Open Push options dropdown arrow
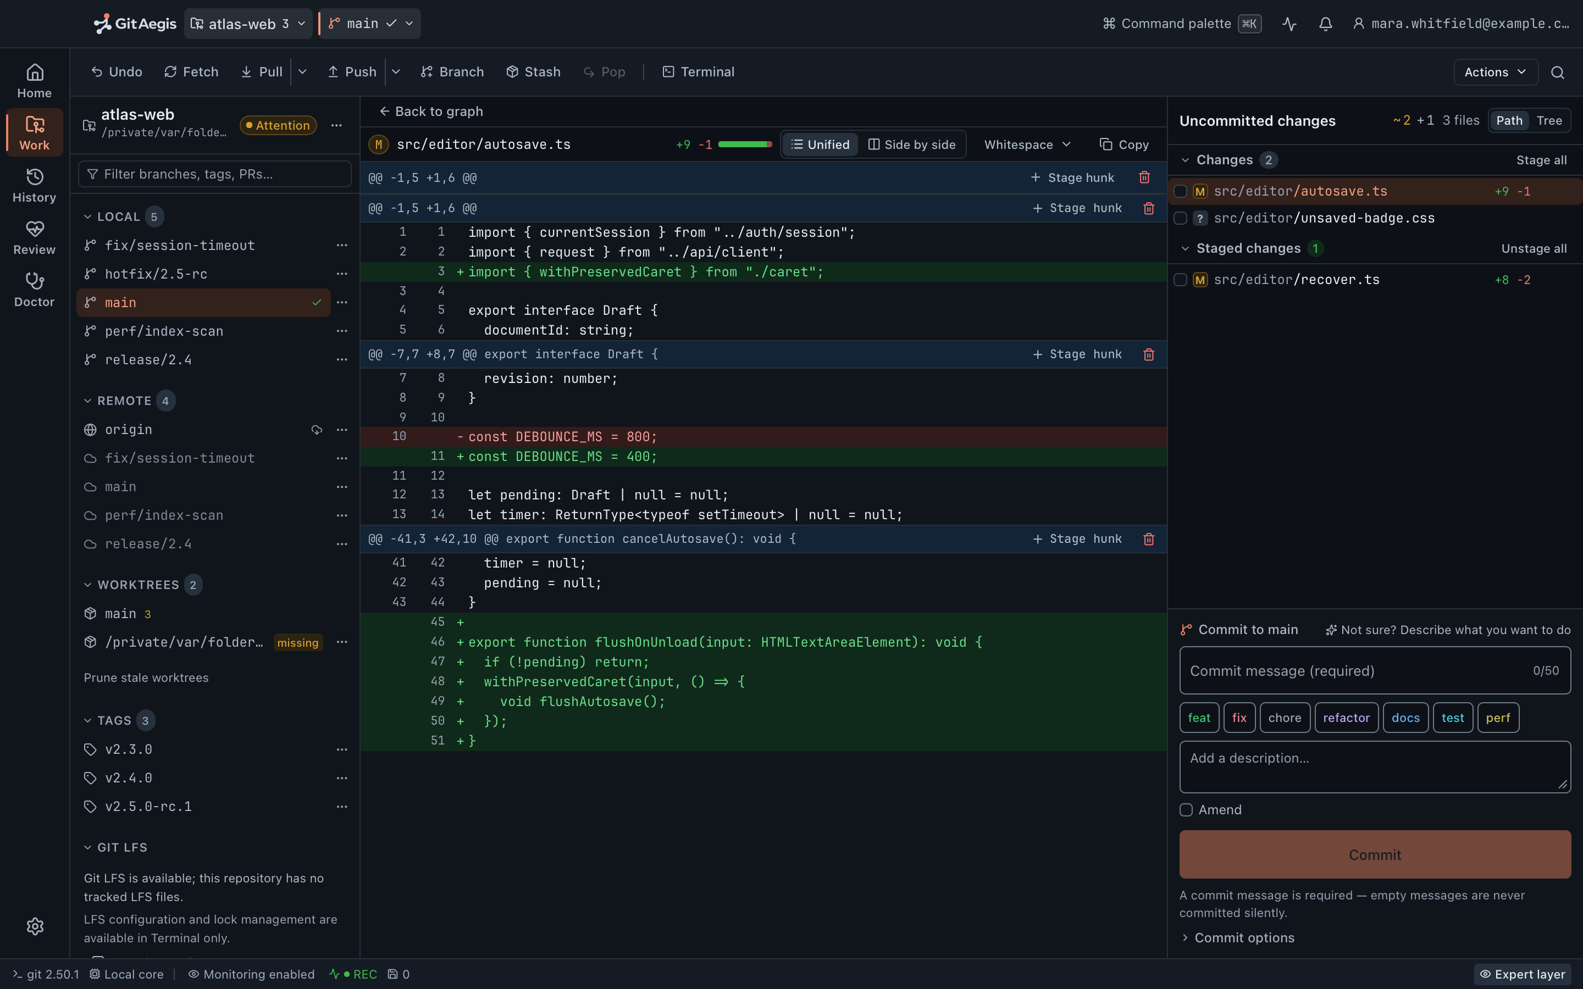1583x989 pixels. point(396,72)
